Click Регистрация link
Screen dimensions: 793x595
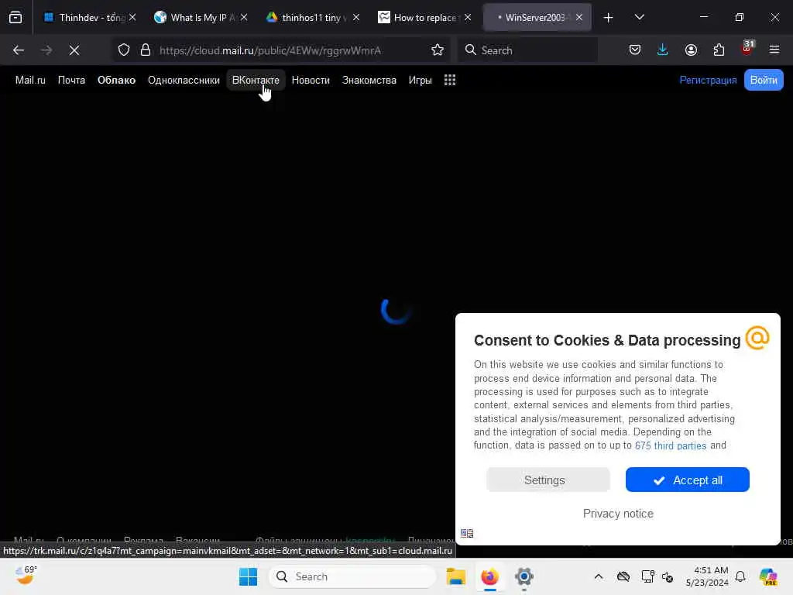(x=708, y=80)
